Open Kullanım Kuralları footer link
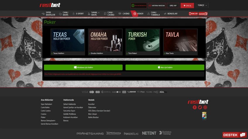Screen dimensions: 248x139 click(x=70, y=117)
